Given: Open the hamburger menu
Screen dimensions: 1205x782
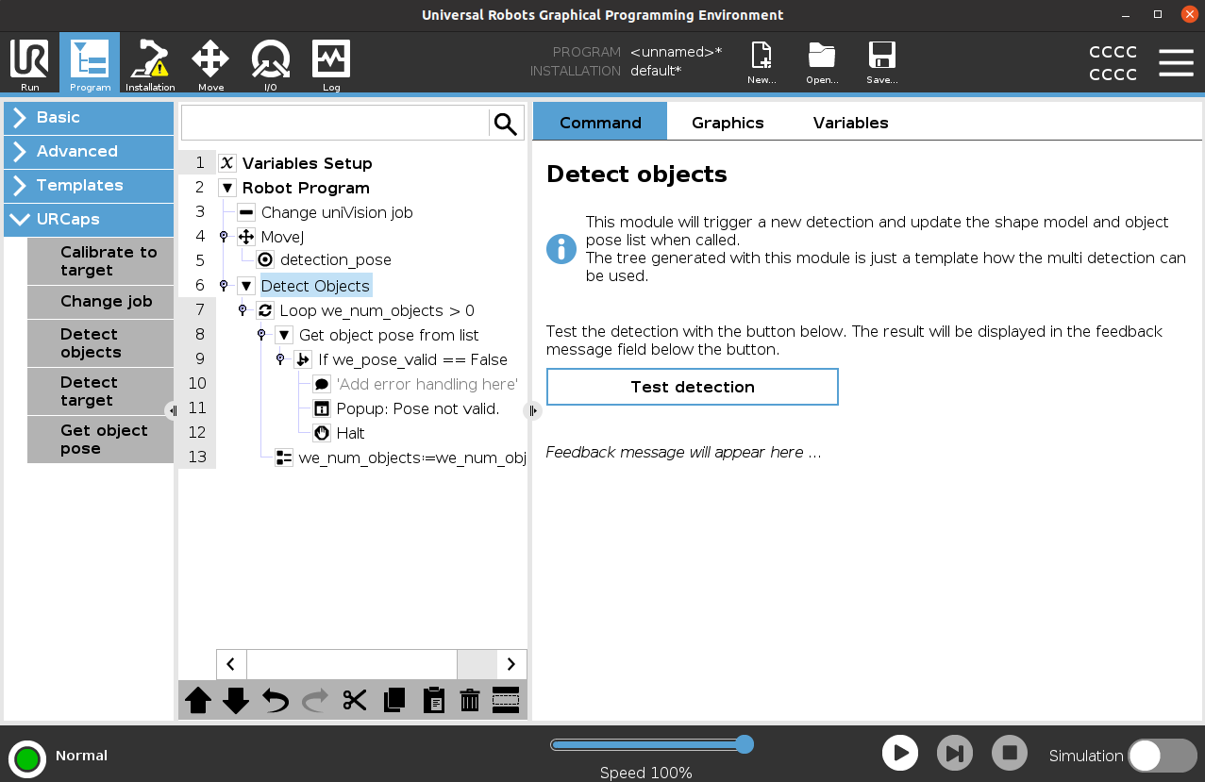Looking at the screenshot, I should pyautogui.click(x=1176, y=63).
